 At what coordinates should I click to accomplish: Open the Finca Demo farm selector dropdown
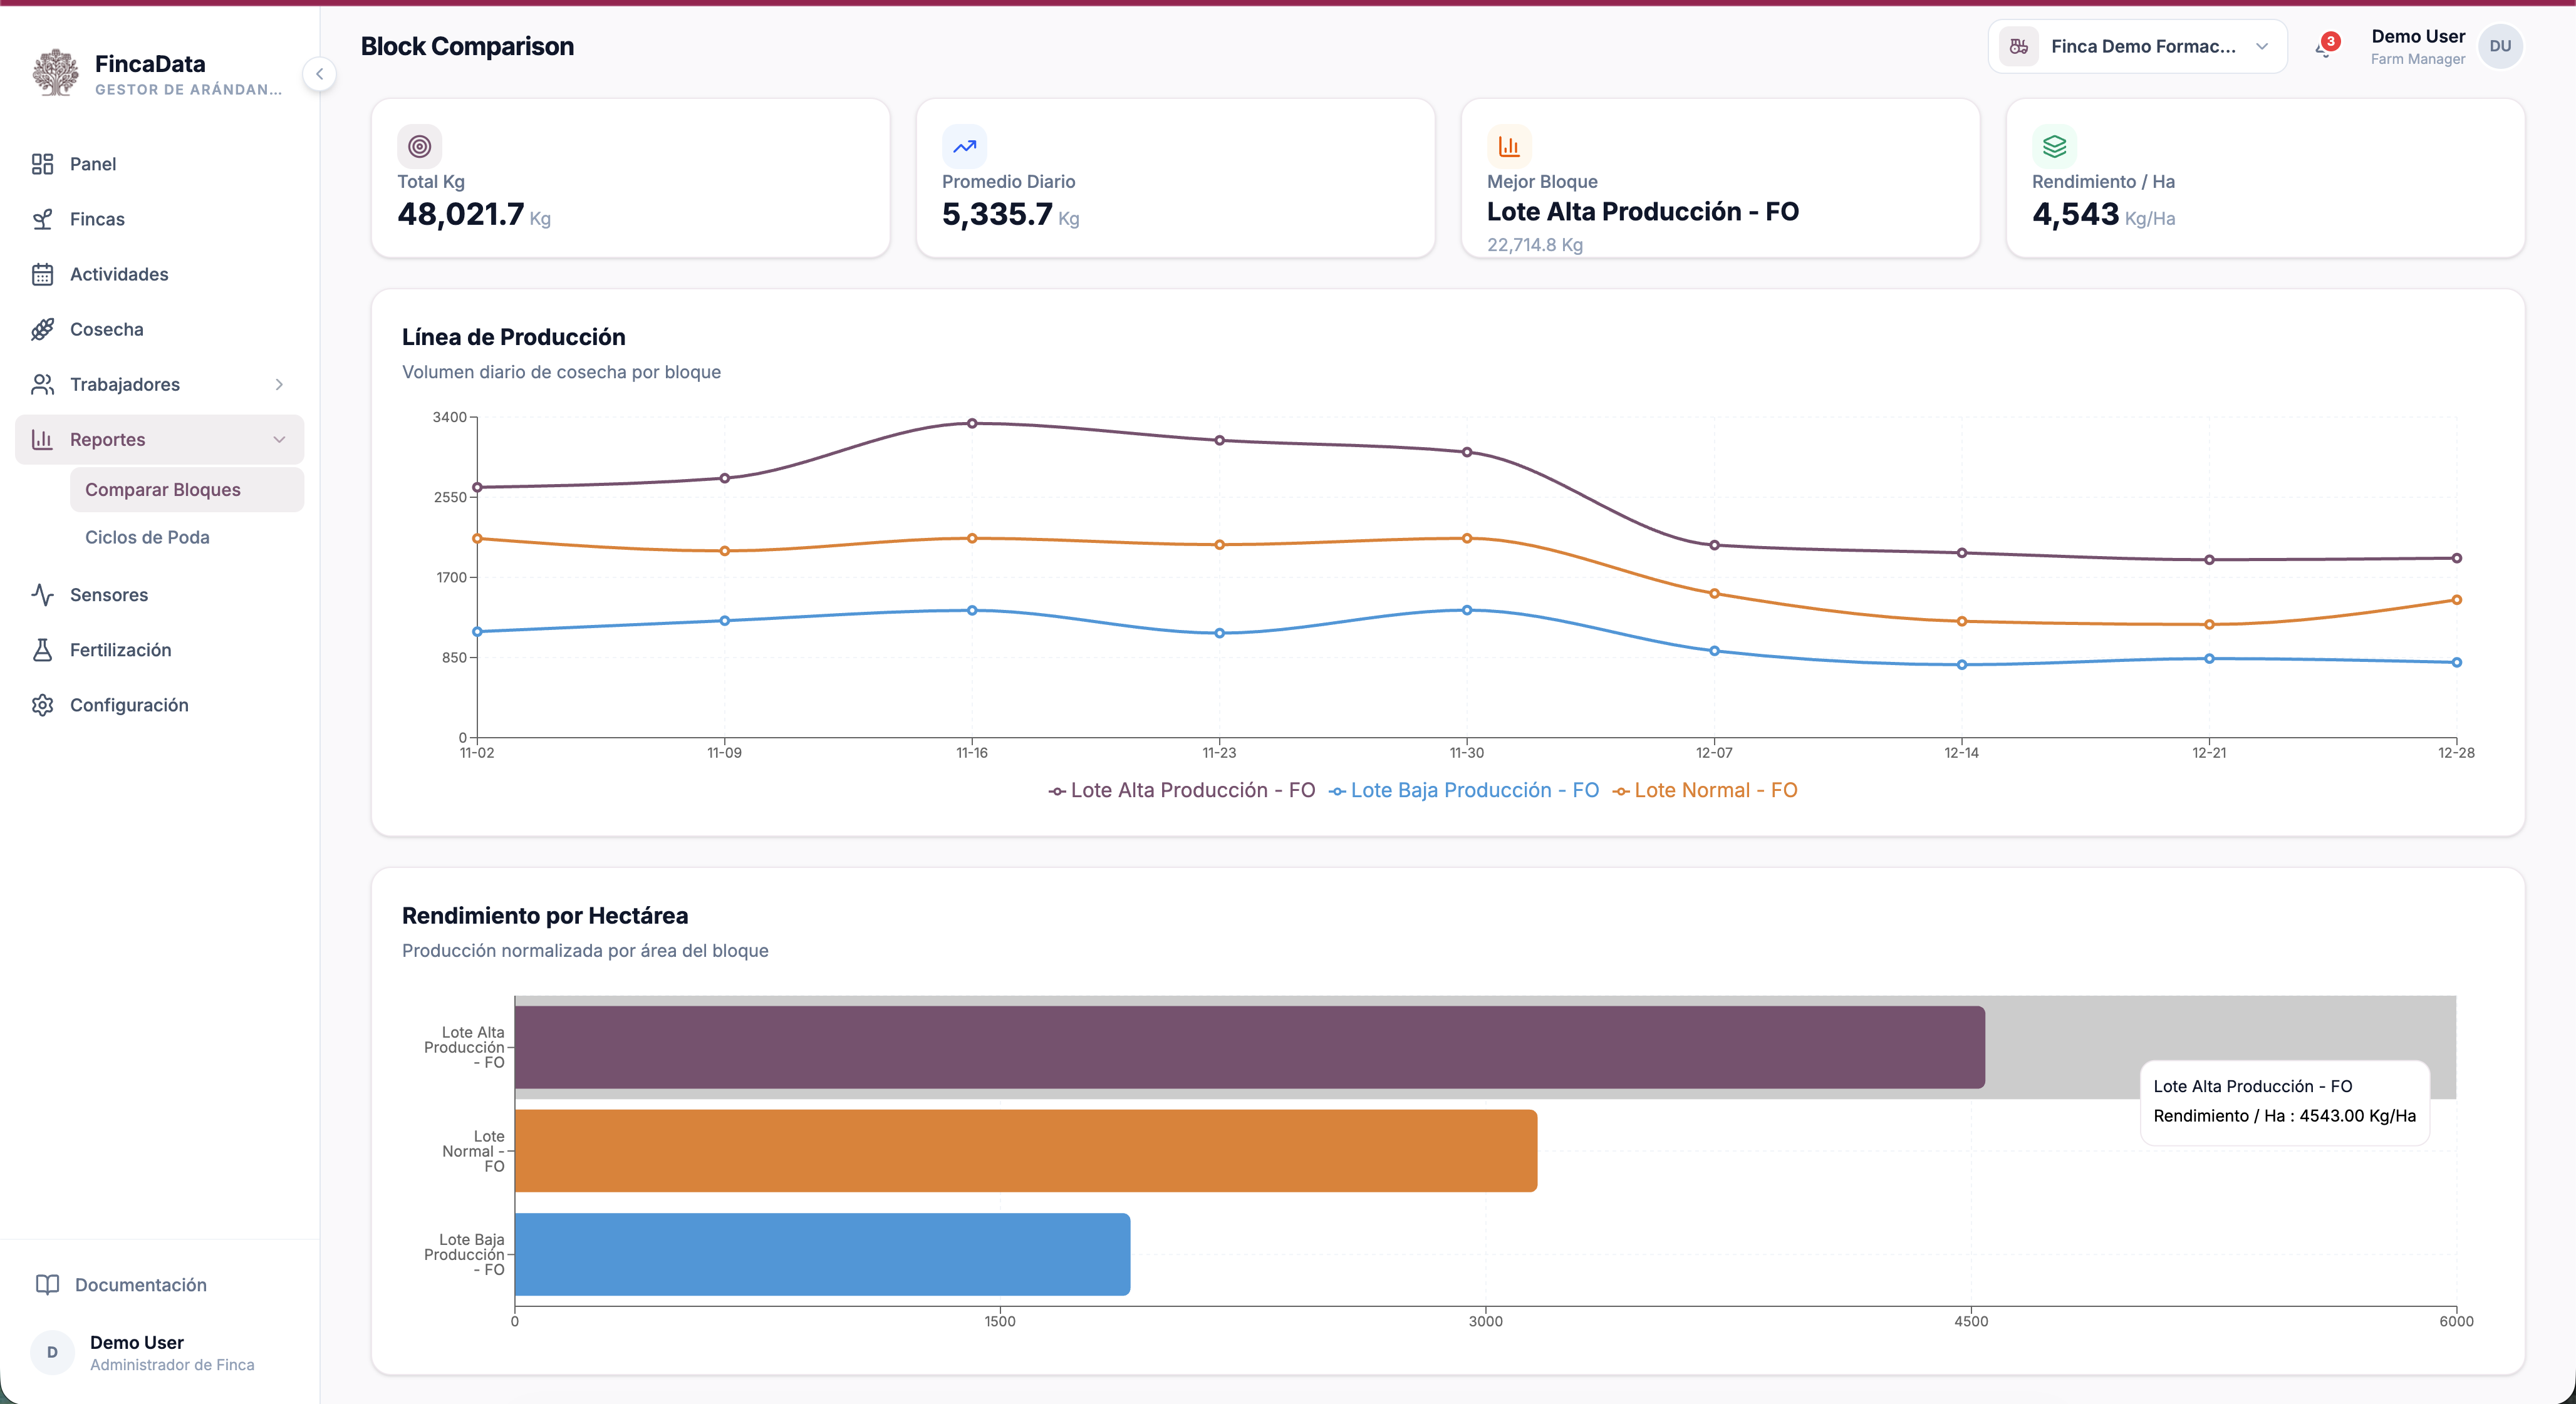click(2137, 46)
